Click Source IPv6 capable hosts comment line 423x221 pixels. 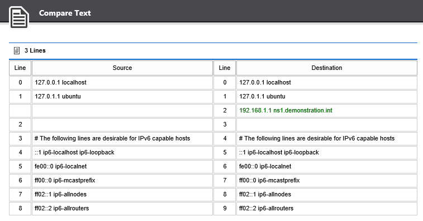122,138
